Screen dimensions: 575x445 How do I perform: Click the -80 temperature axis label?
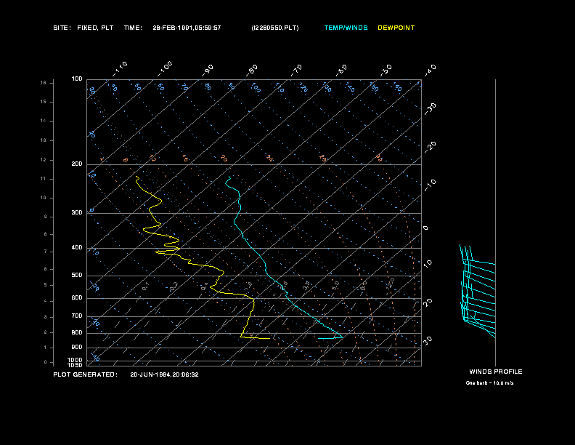click(251, 70)
